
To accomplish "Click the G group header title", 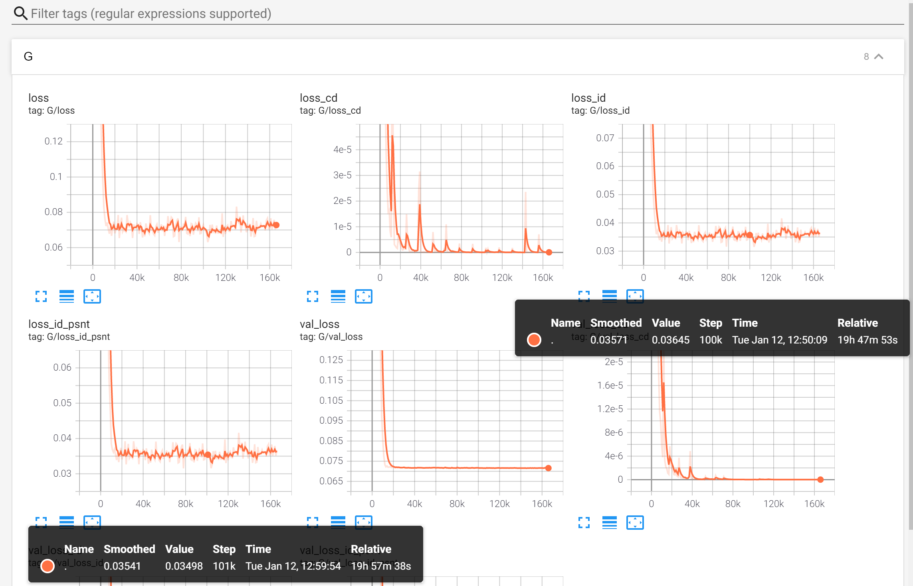I will tap(28, 57).
